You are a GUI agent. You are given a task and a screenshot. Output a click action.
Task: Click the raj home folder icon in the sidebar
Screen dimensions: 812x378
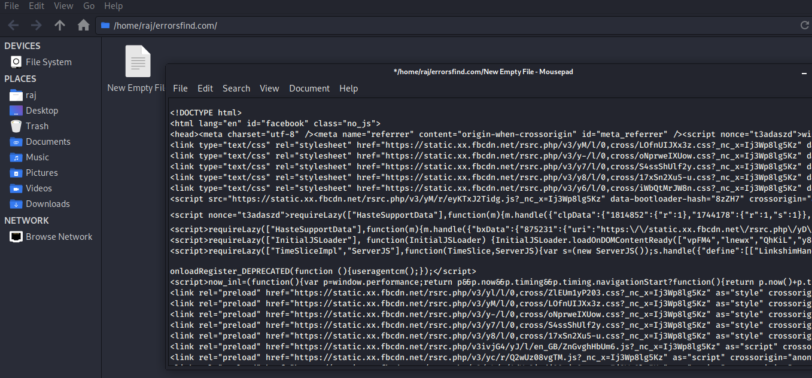click(16, 95)
